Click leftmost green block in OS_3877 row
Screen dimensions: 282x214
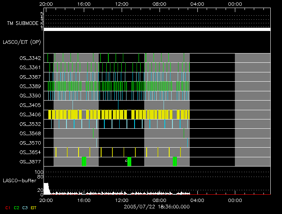84,161
